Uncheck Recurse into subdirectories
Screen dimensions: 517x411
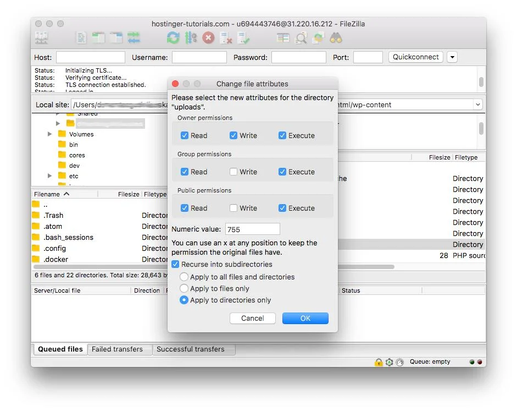click(176, 264)
